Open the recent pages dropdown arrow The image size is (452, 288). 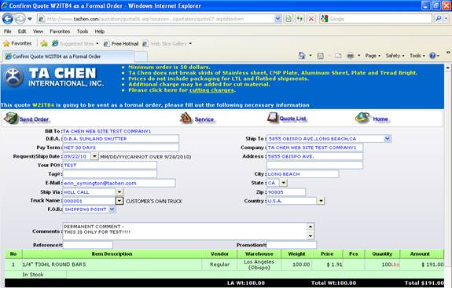30,19
